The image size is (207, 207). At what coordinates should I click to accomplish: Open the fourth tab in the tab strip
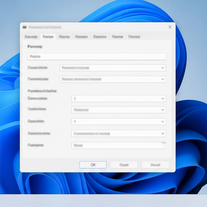[81, 37]
